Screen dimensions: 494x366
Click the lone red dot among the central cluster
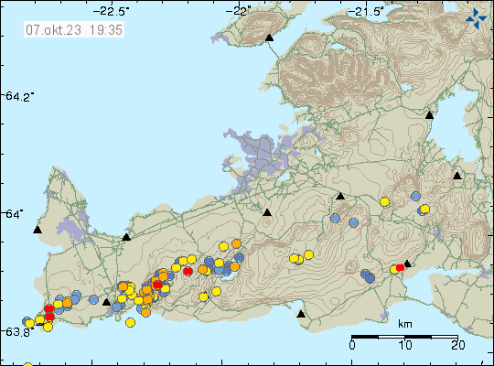click(188, 271)
